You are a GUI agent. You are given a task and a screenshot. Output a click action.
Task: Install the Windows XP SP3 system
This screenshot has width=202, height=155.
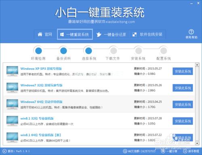click(x=183, y=71)
